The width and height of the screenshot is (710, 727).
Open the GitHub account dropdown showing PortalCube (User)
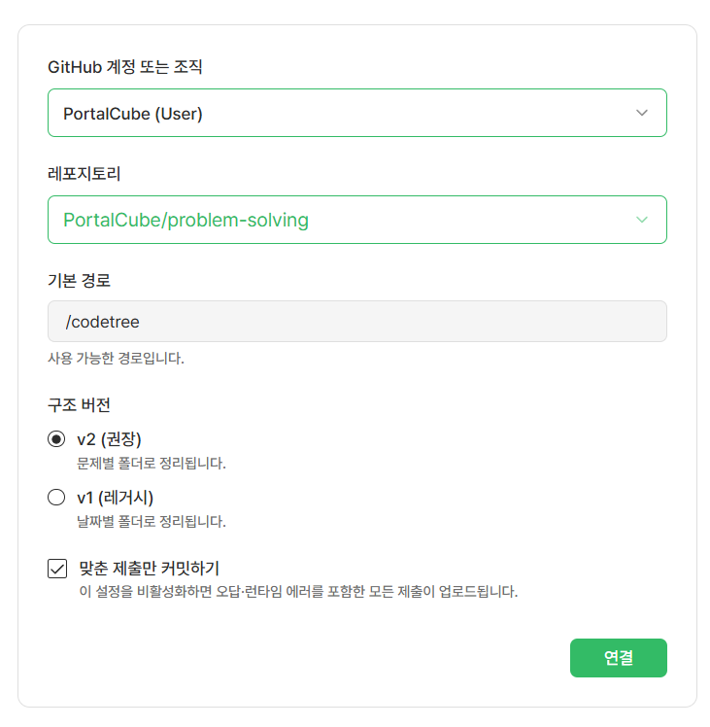[356, 113]
